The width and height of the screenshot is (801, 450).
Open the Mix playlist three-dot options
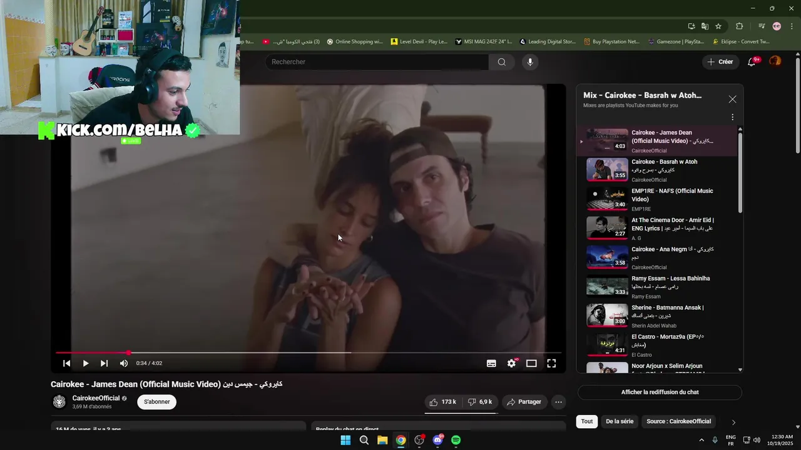[732, 117]
